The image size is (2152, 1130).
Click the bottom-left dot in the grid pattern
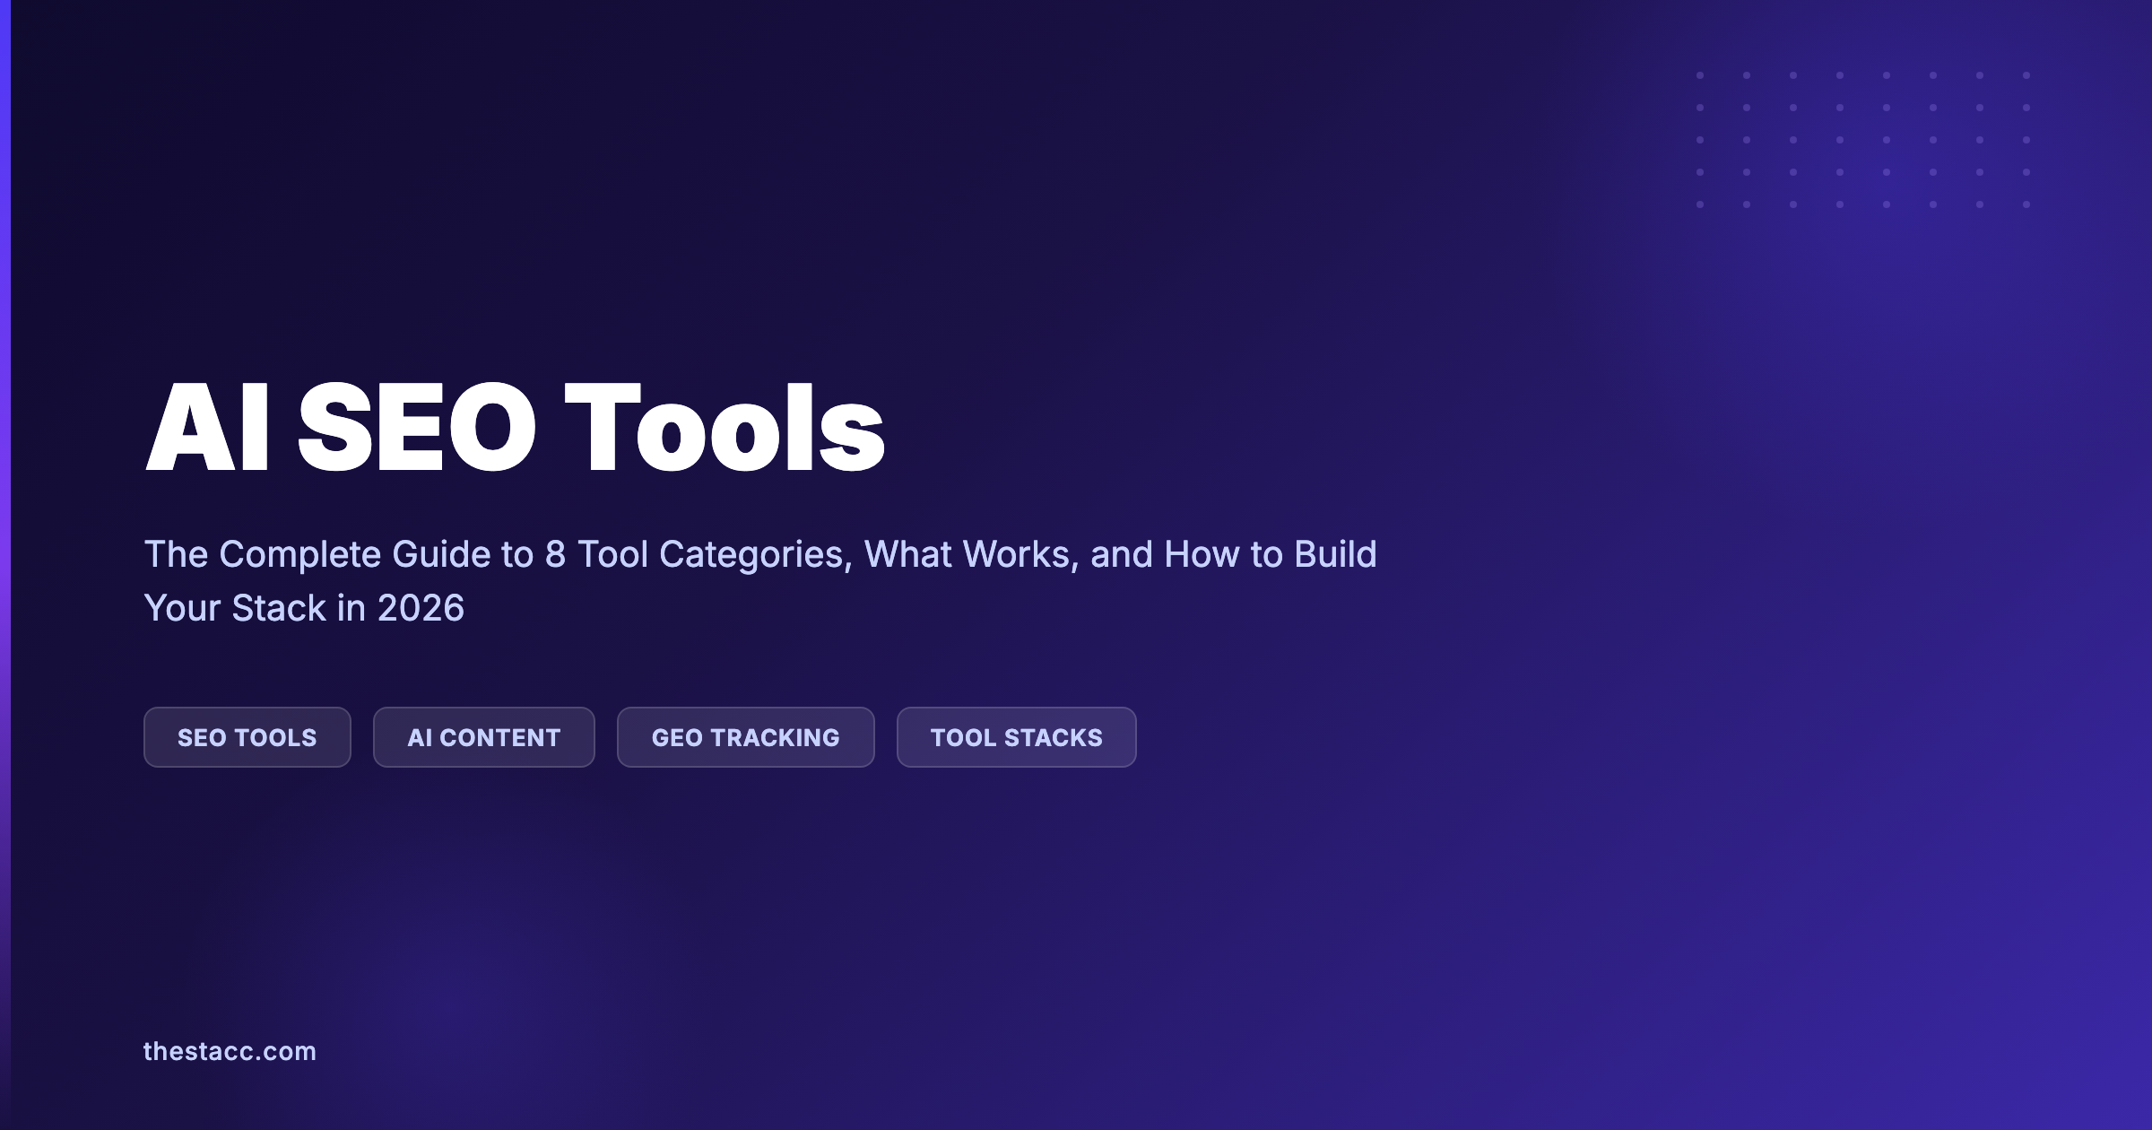point(1699,204)
